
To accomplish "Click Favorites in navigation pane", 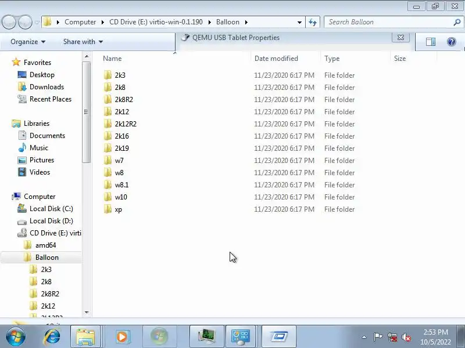I will [31, 63].
